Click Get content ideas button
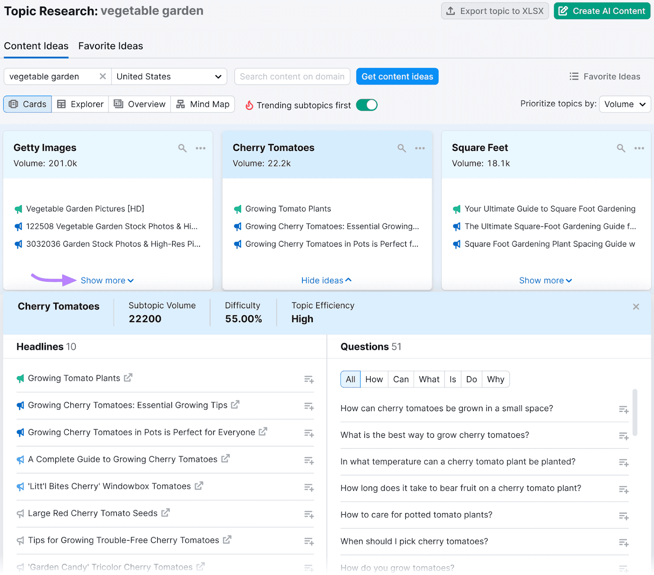Screen dimensions: 654x575 click(x=397, y=76)
